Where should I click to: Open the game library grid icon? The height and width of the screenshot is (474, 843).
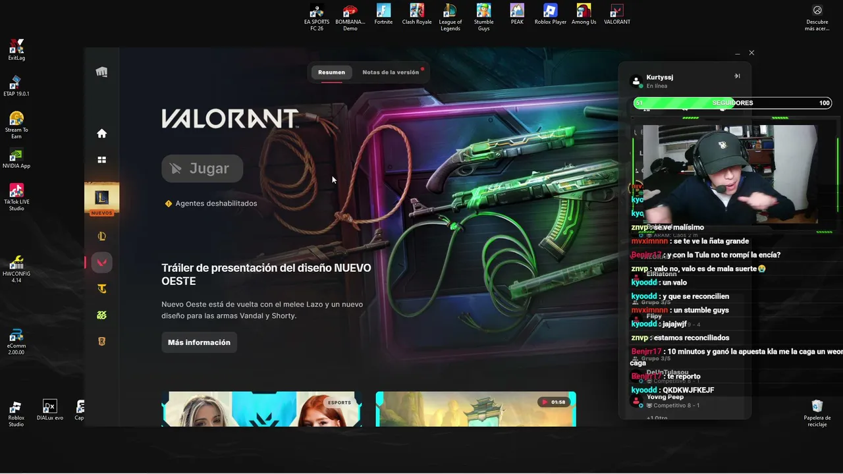pyautogui.click(x=101, y=160)
